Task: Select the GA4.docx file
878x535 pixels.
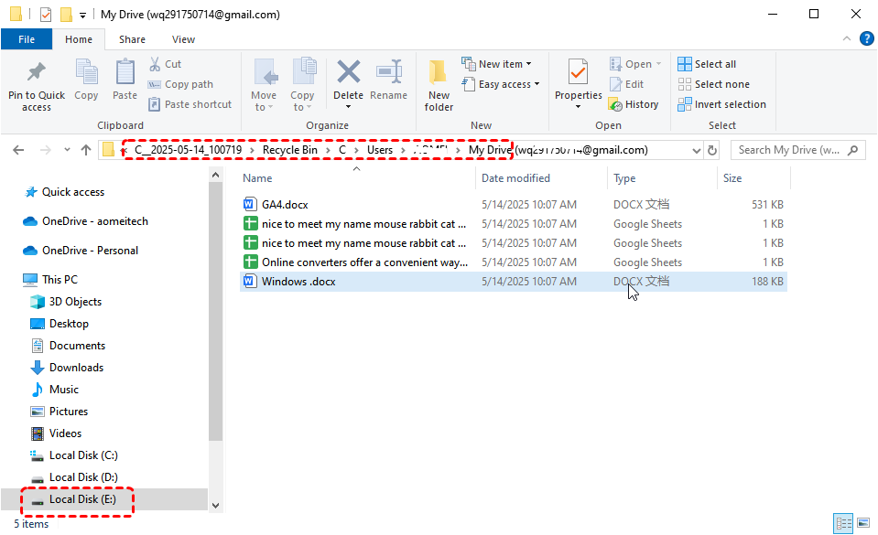Action: [x=513, y=205]
